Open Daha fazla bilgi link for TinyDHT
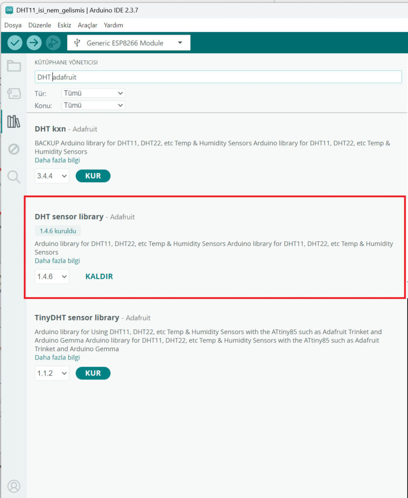Screen dimensions: 408x498 click(x=57, y=357)
